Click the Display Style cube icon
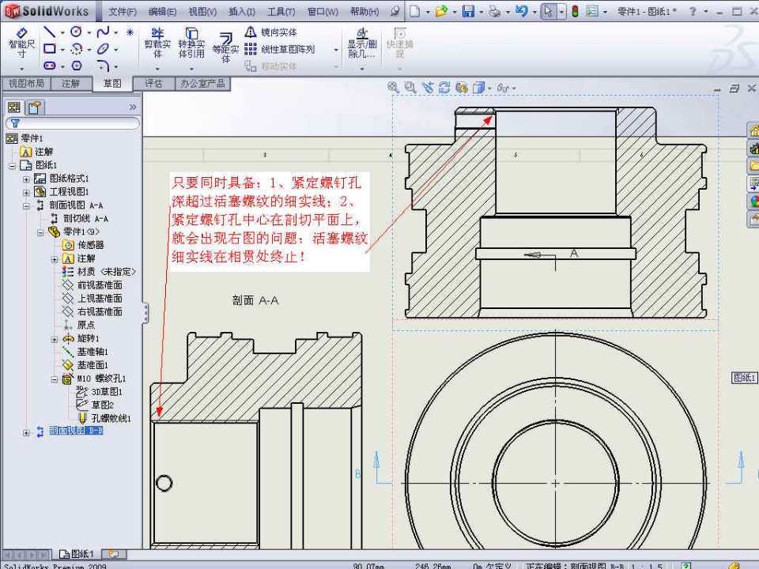Image resolution: width=759 pixels, height=569 pixels. (478, 88)
